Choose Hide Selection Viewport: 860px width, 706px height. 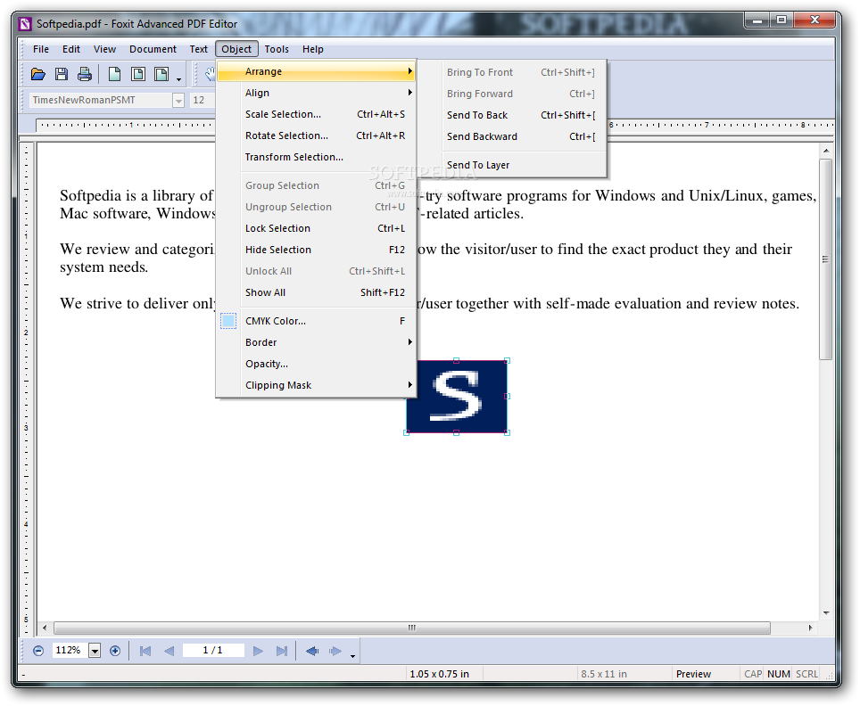pos(316,250)
